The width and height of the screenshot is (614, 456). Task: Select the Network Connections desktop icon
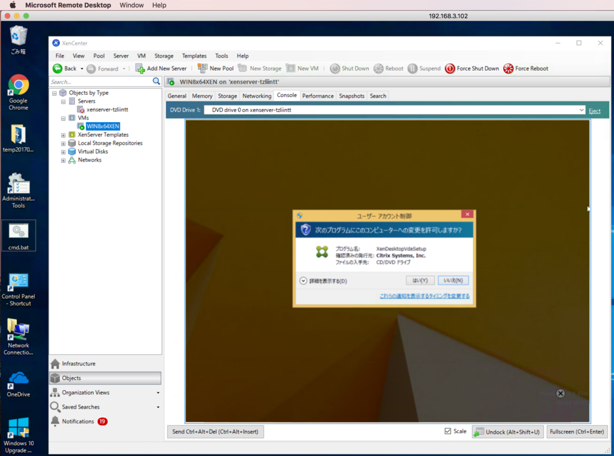(x=18, y=338)
